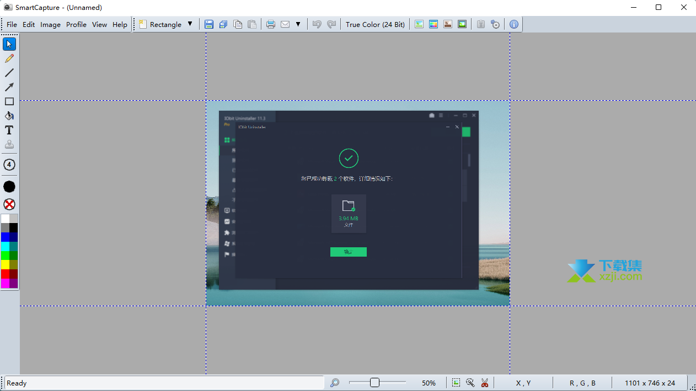
Task: Paste from clipboard icon
Action: click(x=252, y=24)
